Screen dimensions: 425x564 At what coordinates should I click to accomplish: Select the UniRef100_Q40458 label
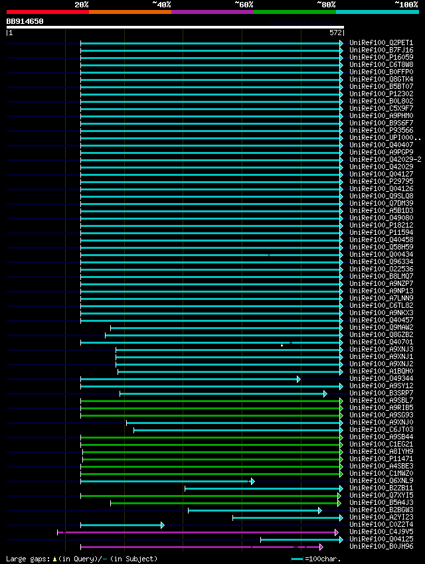pos(381,240)
